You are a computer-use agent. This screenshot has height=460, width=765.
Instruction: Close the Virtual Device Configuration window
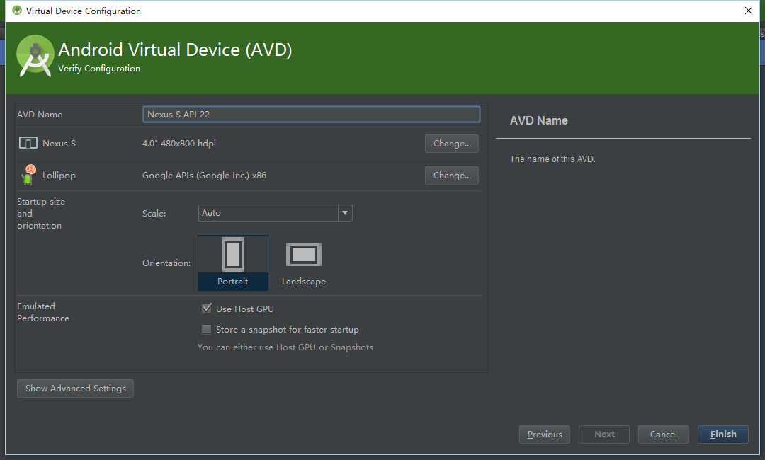pyautogui.click(x=749, y=11)
